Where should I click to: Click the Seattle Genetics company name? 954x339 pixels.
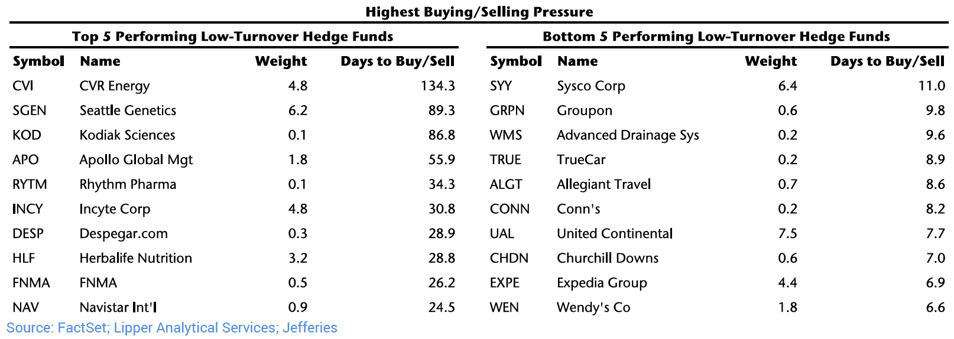coord(128,110)
